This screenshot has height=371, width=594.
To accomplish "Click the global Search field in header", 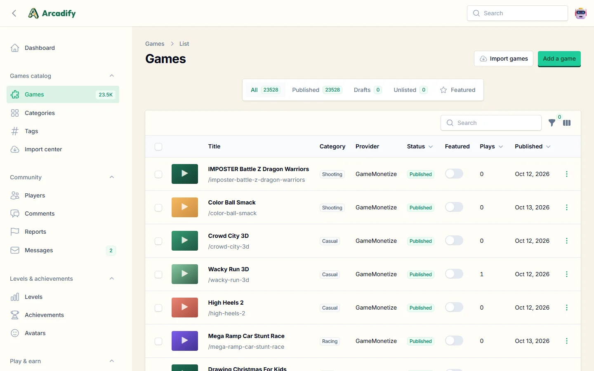I will [x=517, y=13].
